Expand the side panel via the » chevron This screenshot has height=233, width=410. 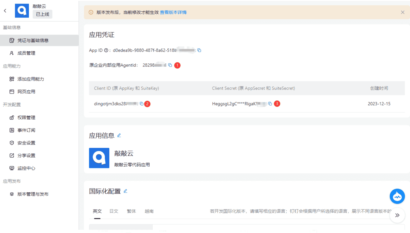397,215
